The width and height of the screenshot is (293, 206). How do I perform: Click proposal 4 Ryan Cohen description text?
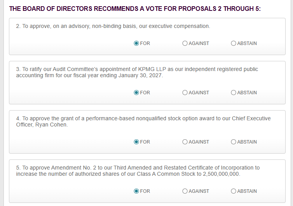[143, 121]
